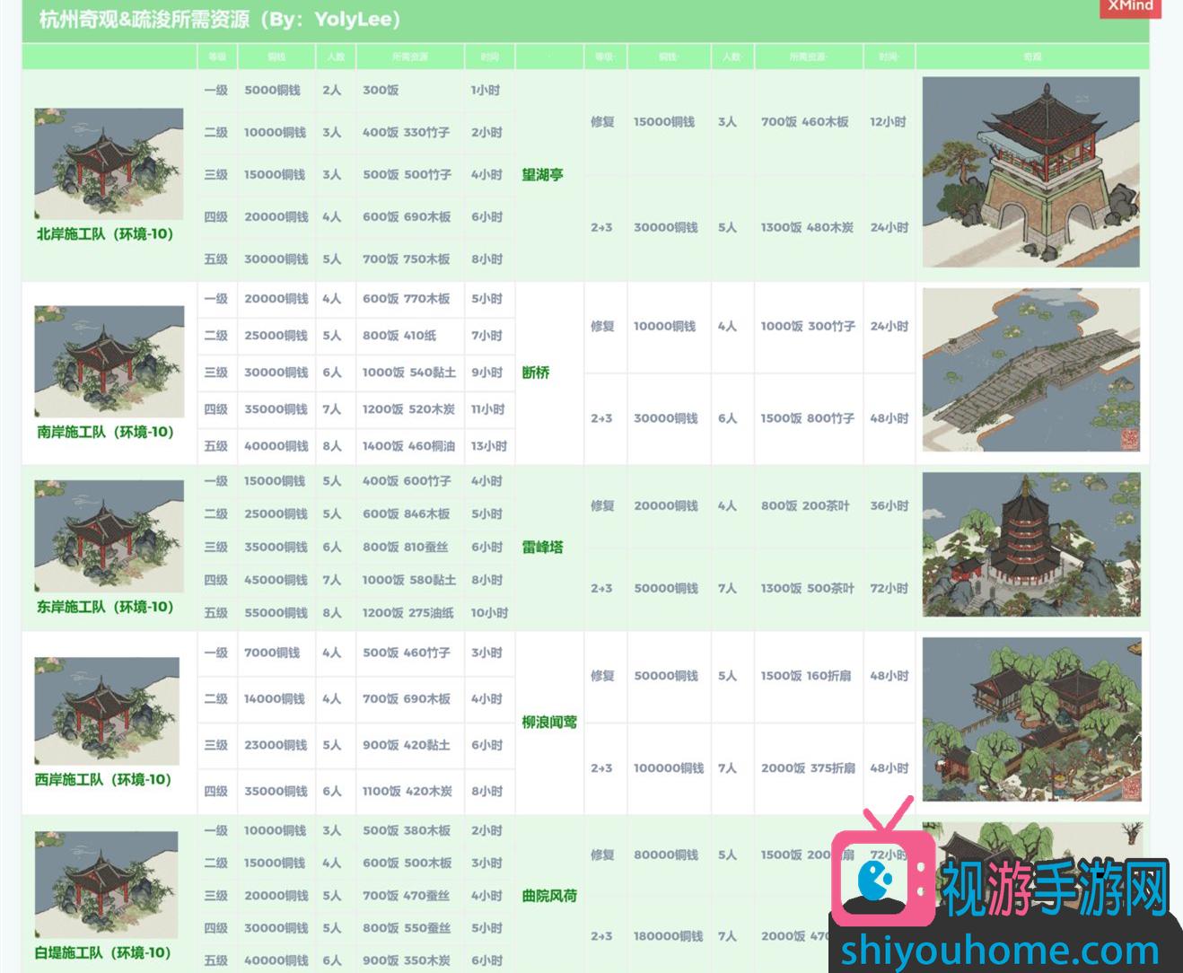Screen dimensions: 1183x973
Task: Select the 望湖亭 wonder name label
Action: coord(542,175)
